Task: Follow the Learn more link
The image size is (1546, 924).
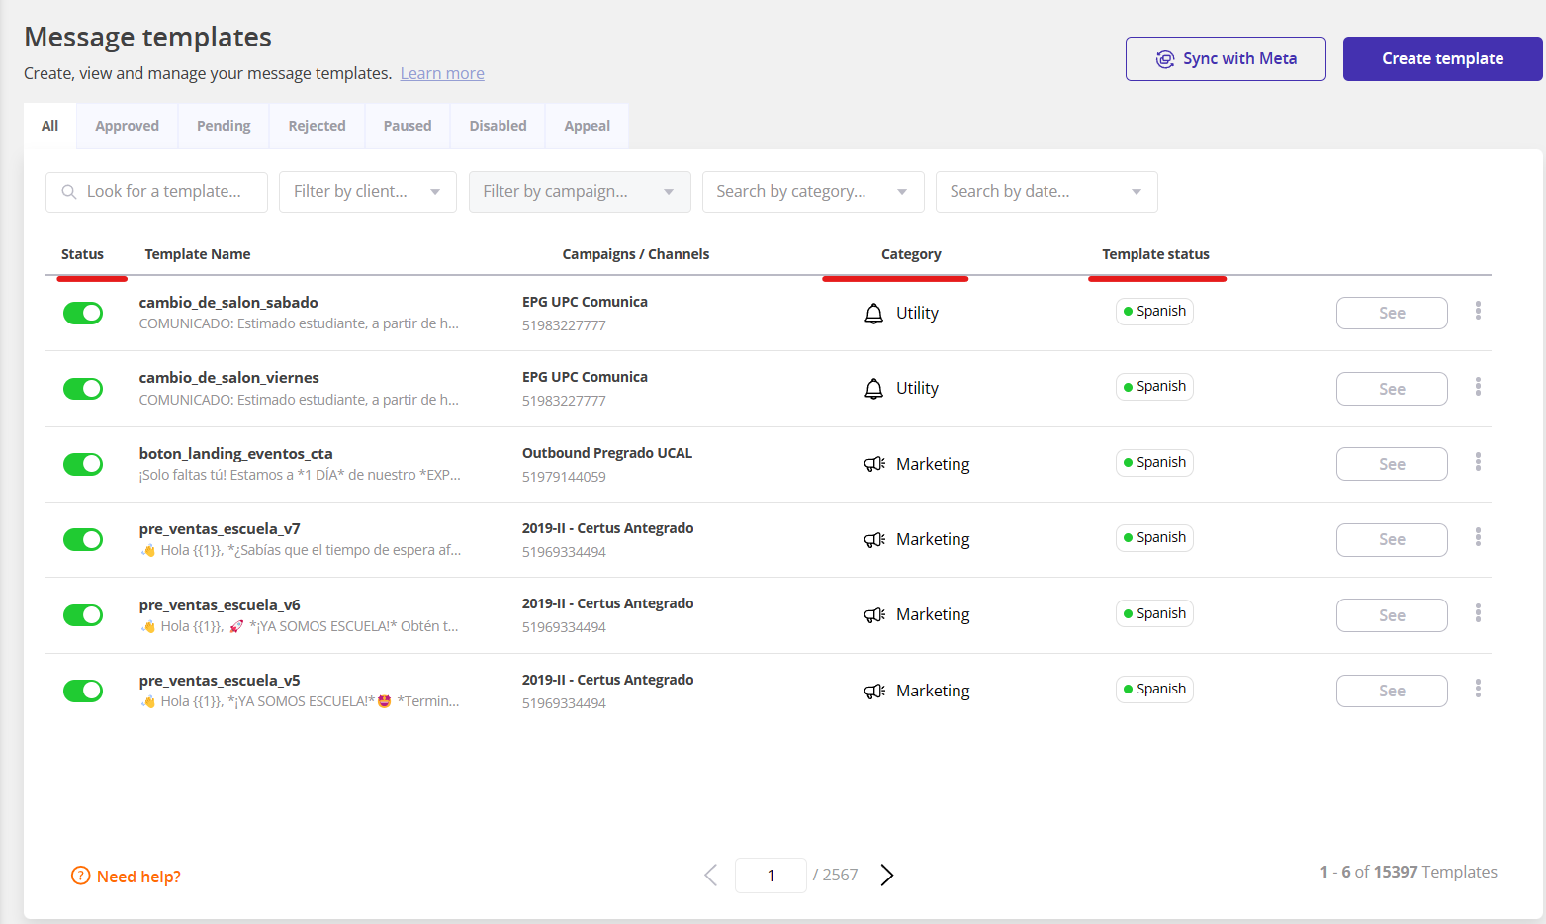Action: (442, 73)
